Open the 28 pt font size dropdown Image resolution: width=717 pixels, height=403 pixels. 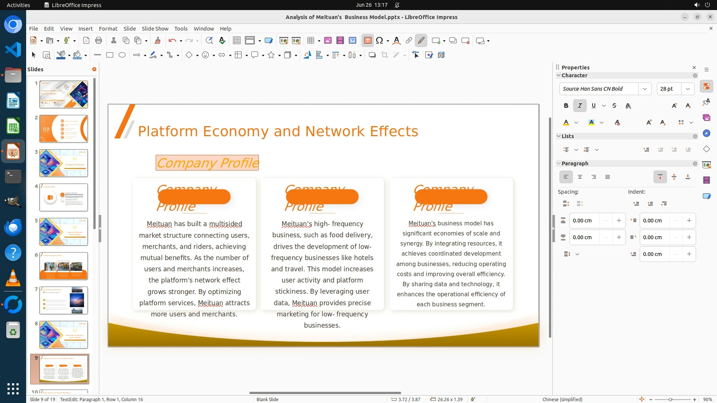tap(687, 89)
